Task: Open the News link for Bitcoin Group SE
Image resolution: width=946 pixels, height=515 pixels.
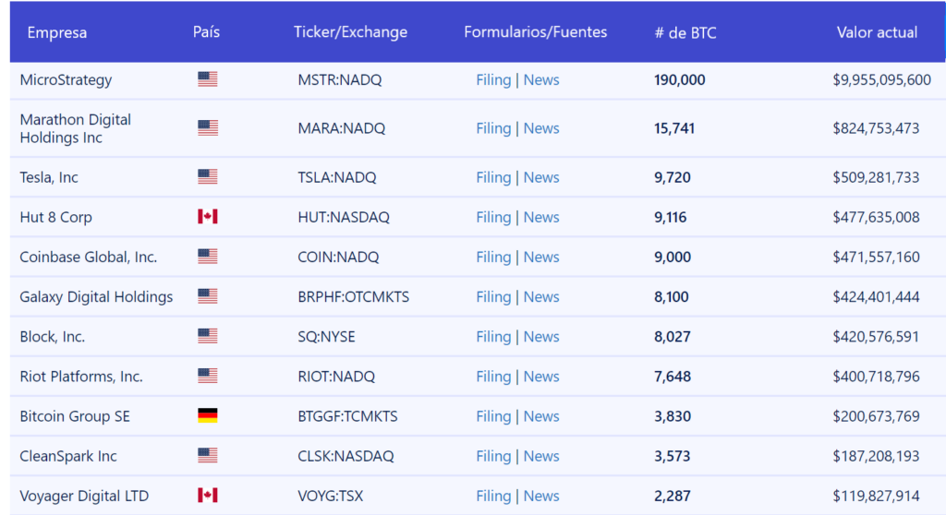Action: (x=541, y=416)
